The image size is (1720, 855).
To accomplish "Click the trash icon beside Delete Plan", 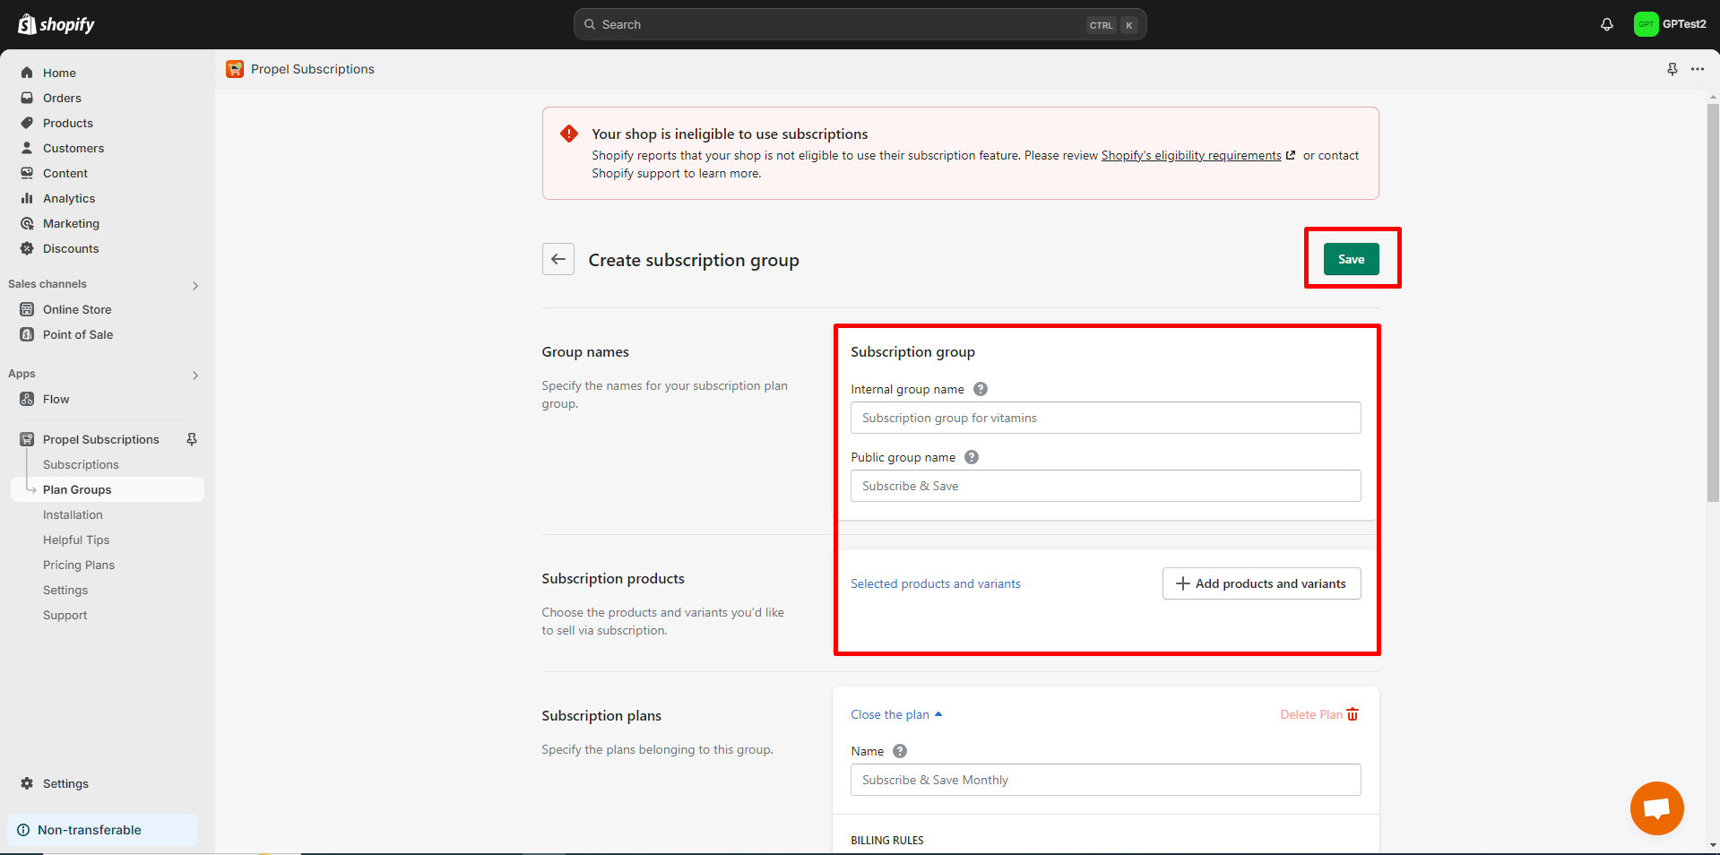I will (1353, 714).
